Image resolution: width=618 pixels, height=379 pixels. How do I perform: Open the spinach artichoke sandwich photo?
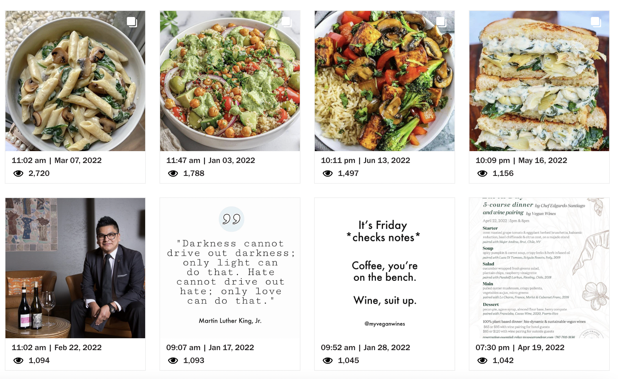539,81
